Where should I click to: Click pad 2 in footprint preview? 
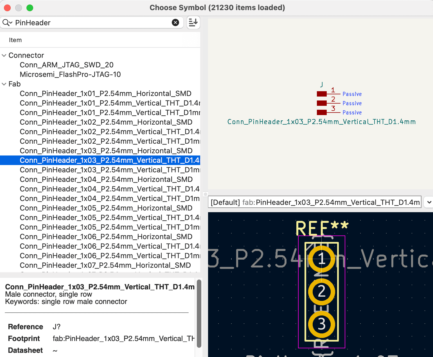pos(322,291)
